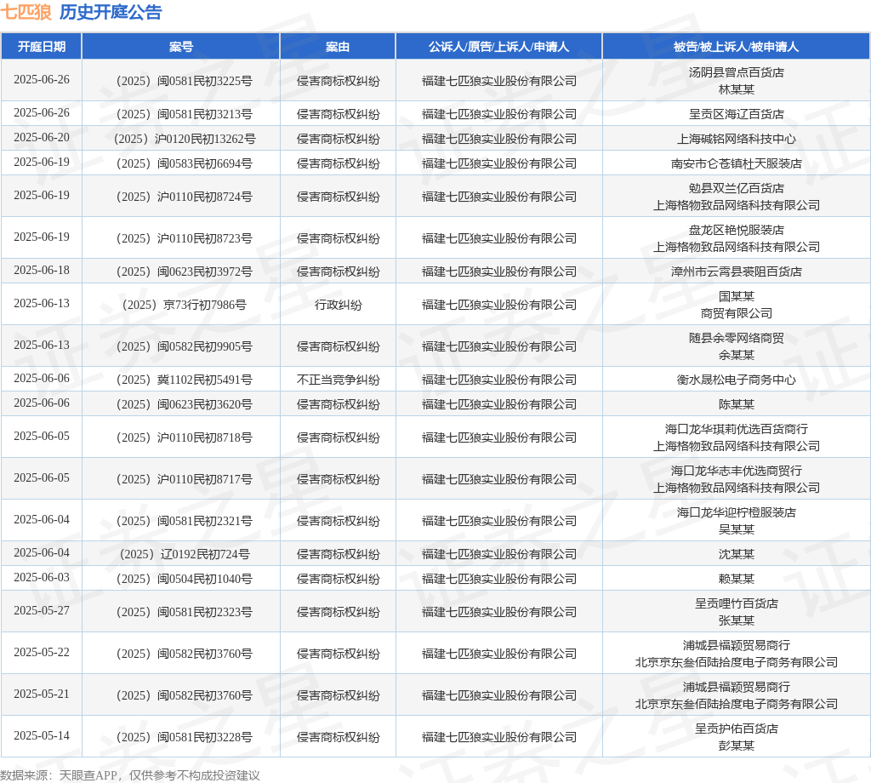The height and width of the screenshot is (783, 871).
Task: Click case number '沪0110民初8724号'
Action: coord(204,197)
